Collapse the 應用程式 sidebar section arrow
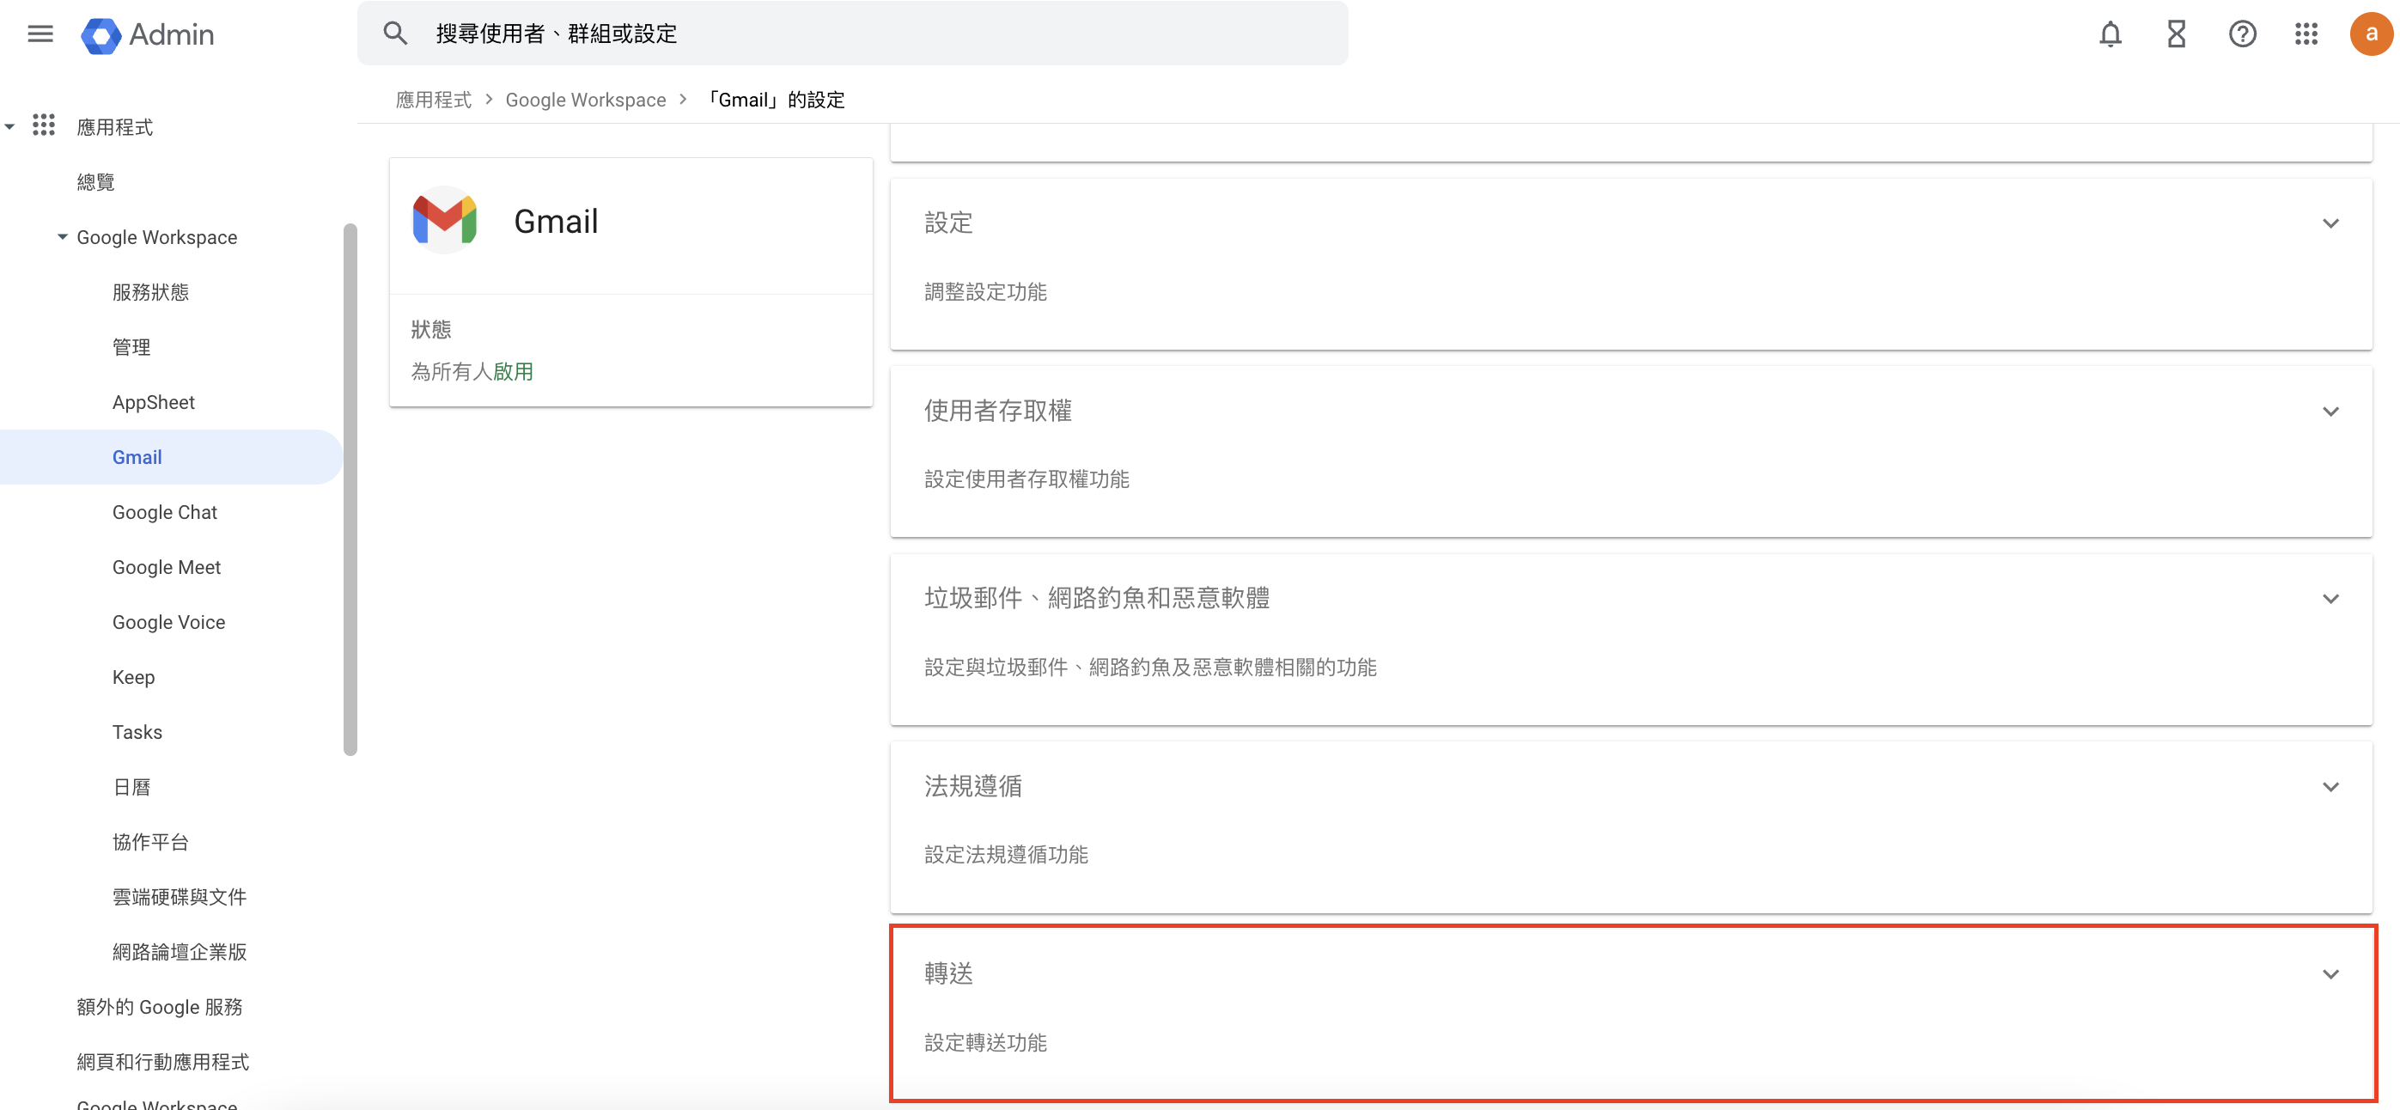 pos(9,127)
